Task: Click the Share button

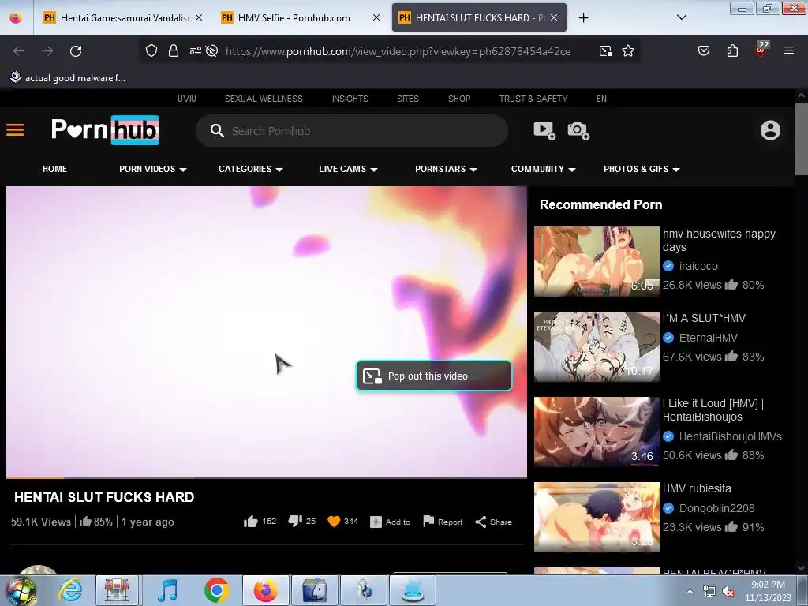Action: (x=494, y=522)
